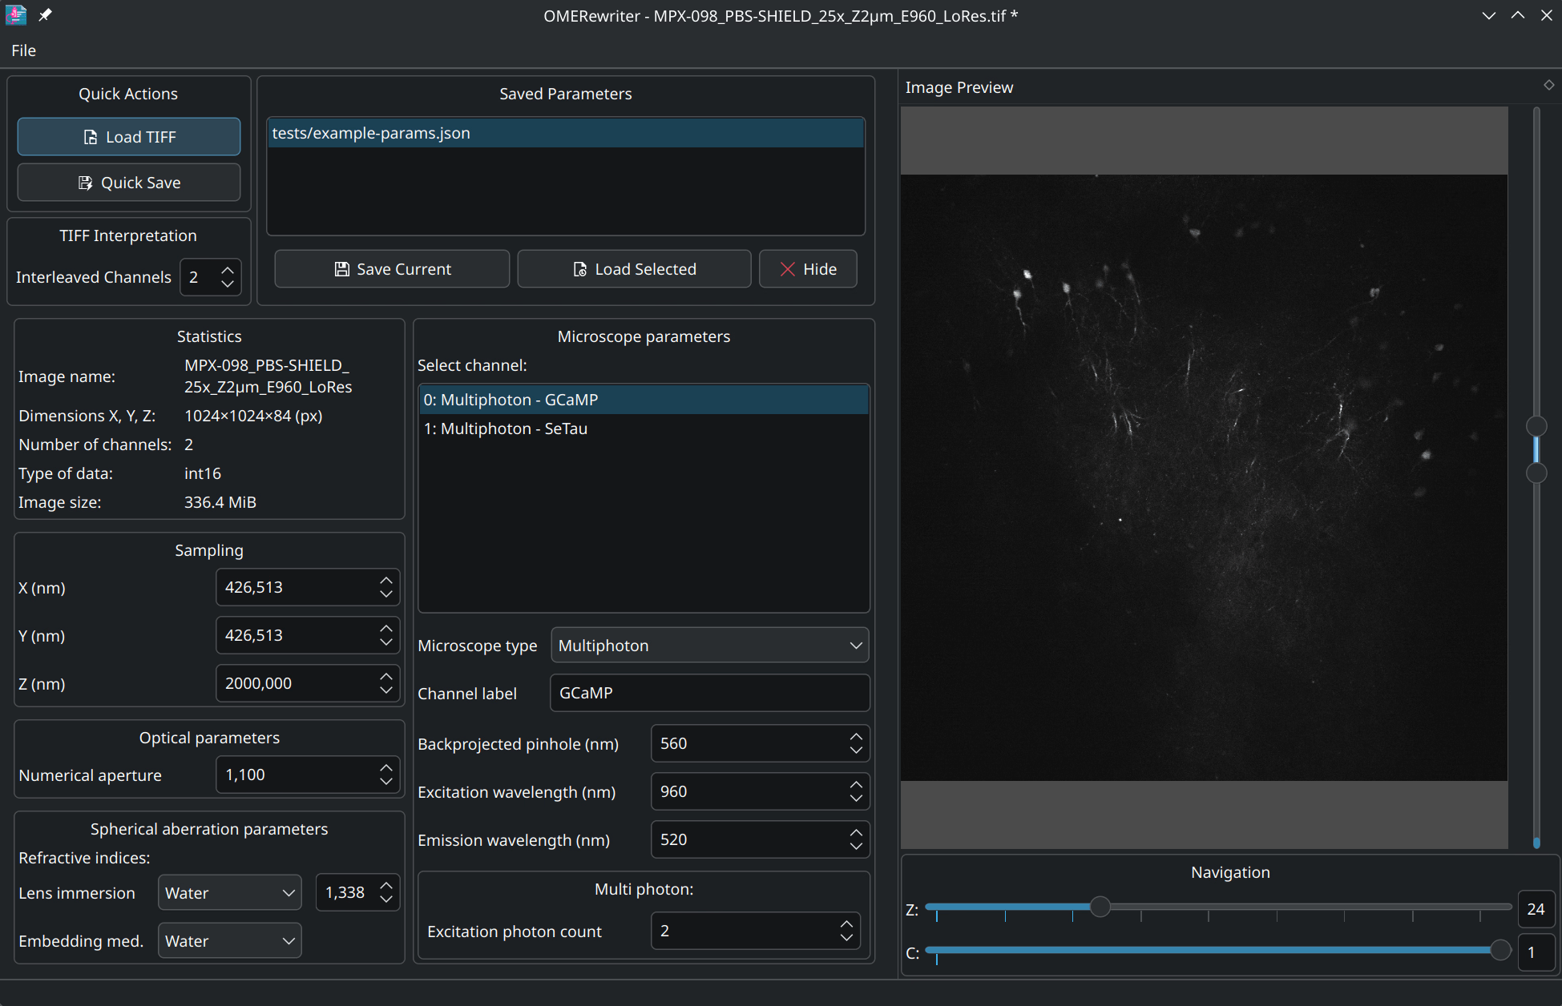Select channel 1: Multiphoton - SeTau
This screenshot has height=1006, width=1562.
[x=506, y=429]
